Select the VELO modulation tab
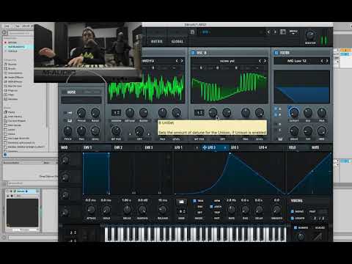The height and width of the screenshot is (264, 352). click(x=293, y=147)
